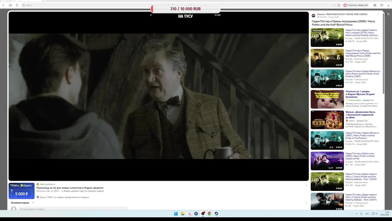The width and height of the screenshot is (392, 221).
Task: Click the microphone icon in system tray
Action: pos(361,214)
